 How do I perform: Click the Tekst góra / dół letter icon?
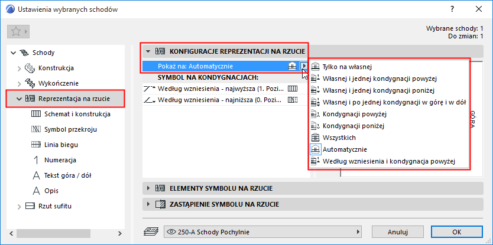point(37,175)
